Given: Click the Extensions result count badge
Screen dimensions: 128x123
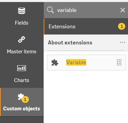Looking at the screenshot, I should tap(121, 26).
